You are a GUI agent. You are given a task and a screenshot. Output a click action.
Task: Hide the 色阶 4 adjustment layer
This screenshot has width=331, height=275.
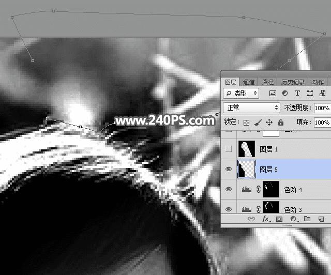pos(229,189)
